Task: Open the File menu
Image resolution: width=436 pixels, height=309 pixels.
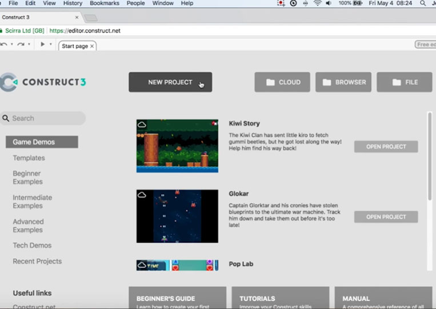Action: (x=13, y=3)
